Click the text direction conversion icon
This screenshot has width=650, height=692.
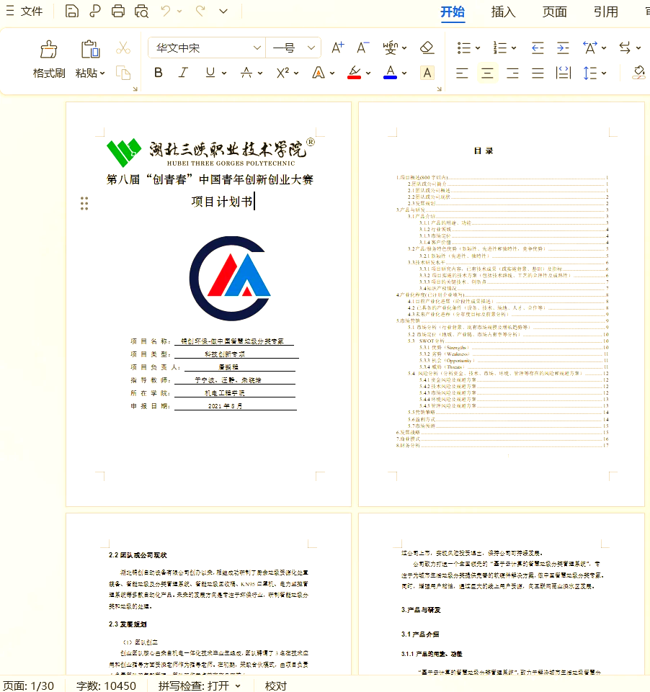tap(625, 48)
